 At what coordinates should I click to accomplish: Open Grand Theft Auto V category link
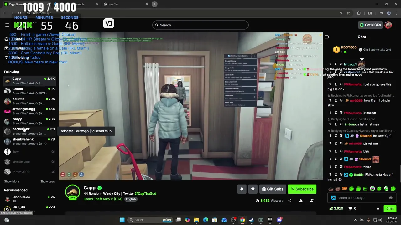coord(103,199)
